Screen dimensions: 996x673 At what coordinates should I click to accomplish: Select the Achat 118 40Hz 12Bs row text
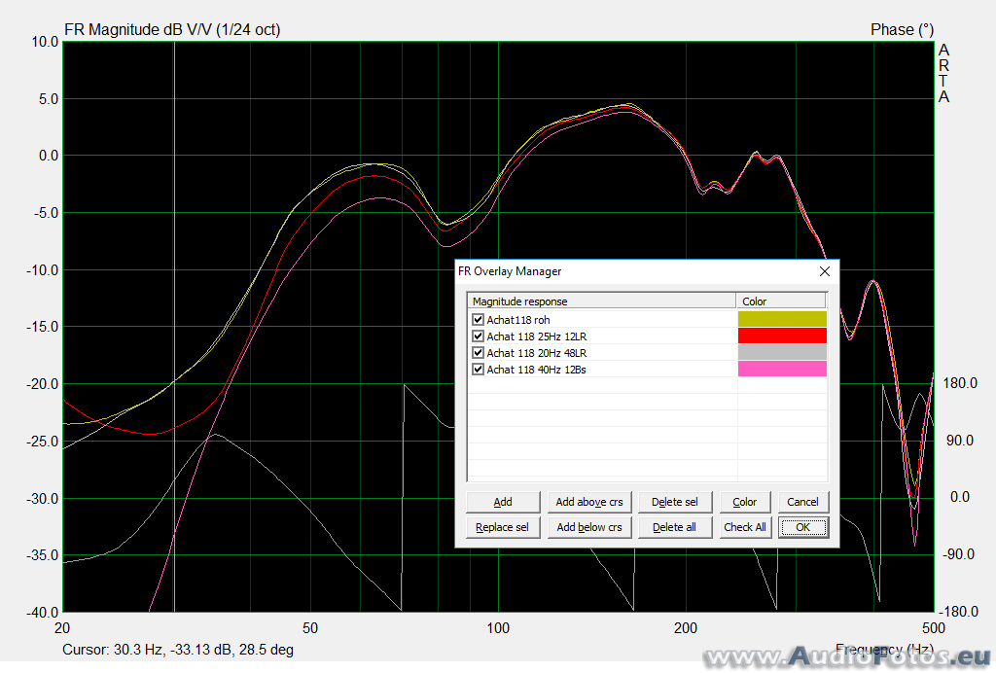pos(536,370)
